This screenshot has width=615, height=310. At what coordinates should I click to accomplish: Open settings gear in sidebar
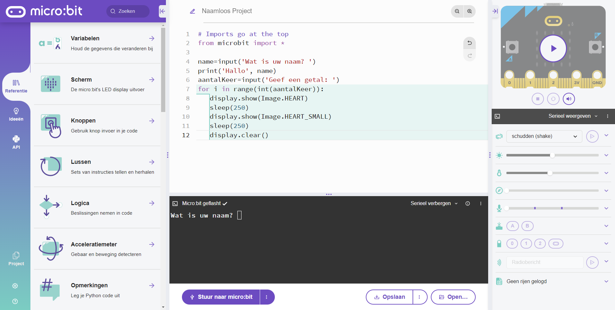15,286
